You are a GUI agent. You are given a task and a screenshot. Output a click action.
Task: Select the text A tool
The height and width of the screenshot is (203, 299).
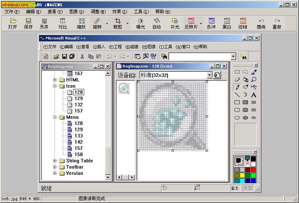[x=254, y=95]
